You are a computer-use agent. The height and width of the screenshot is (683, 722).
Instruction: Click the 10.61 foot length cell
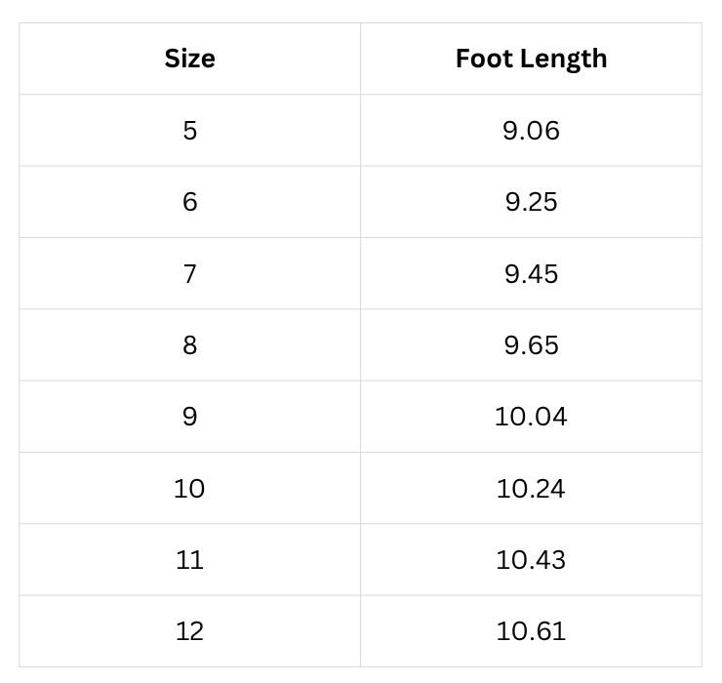531,631
